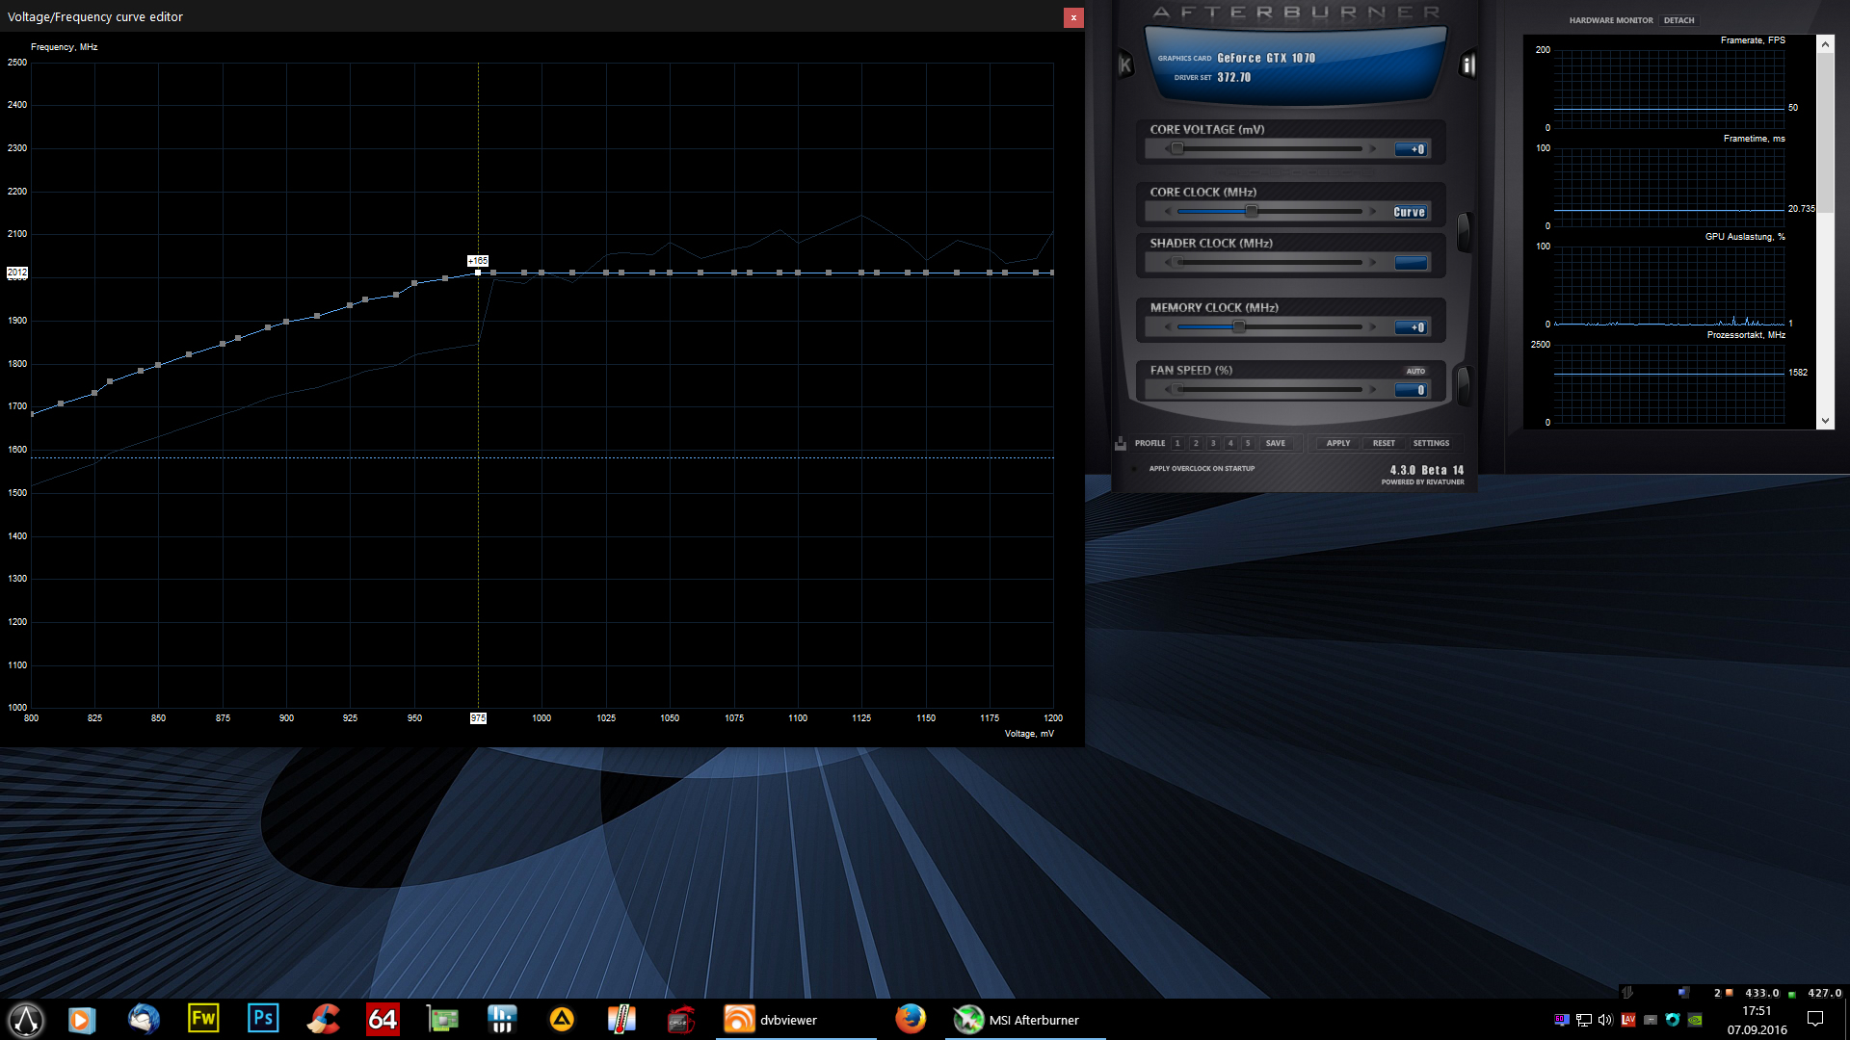
Task: Click the DETACH monitor tab
Action: coord(1678,20)
